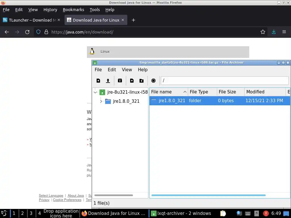Click the Cookie Preferences link
The height and width of the screenshot is (218, 291).
click(67, 200)
